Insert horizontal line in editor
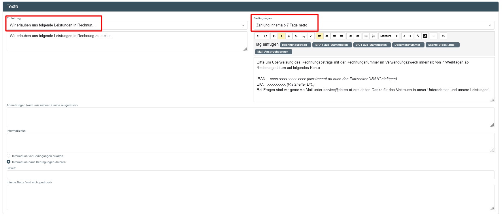This screenshot has height=217, width=502. coord(434,36)
